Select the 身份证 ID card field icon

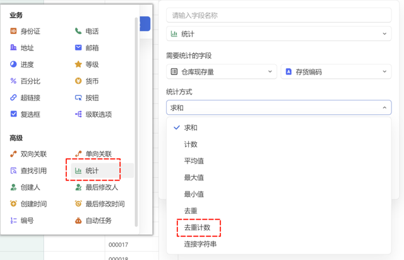click(13, 31)
